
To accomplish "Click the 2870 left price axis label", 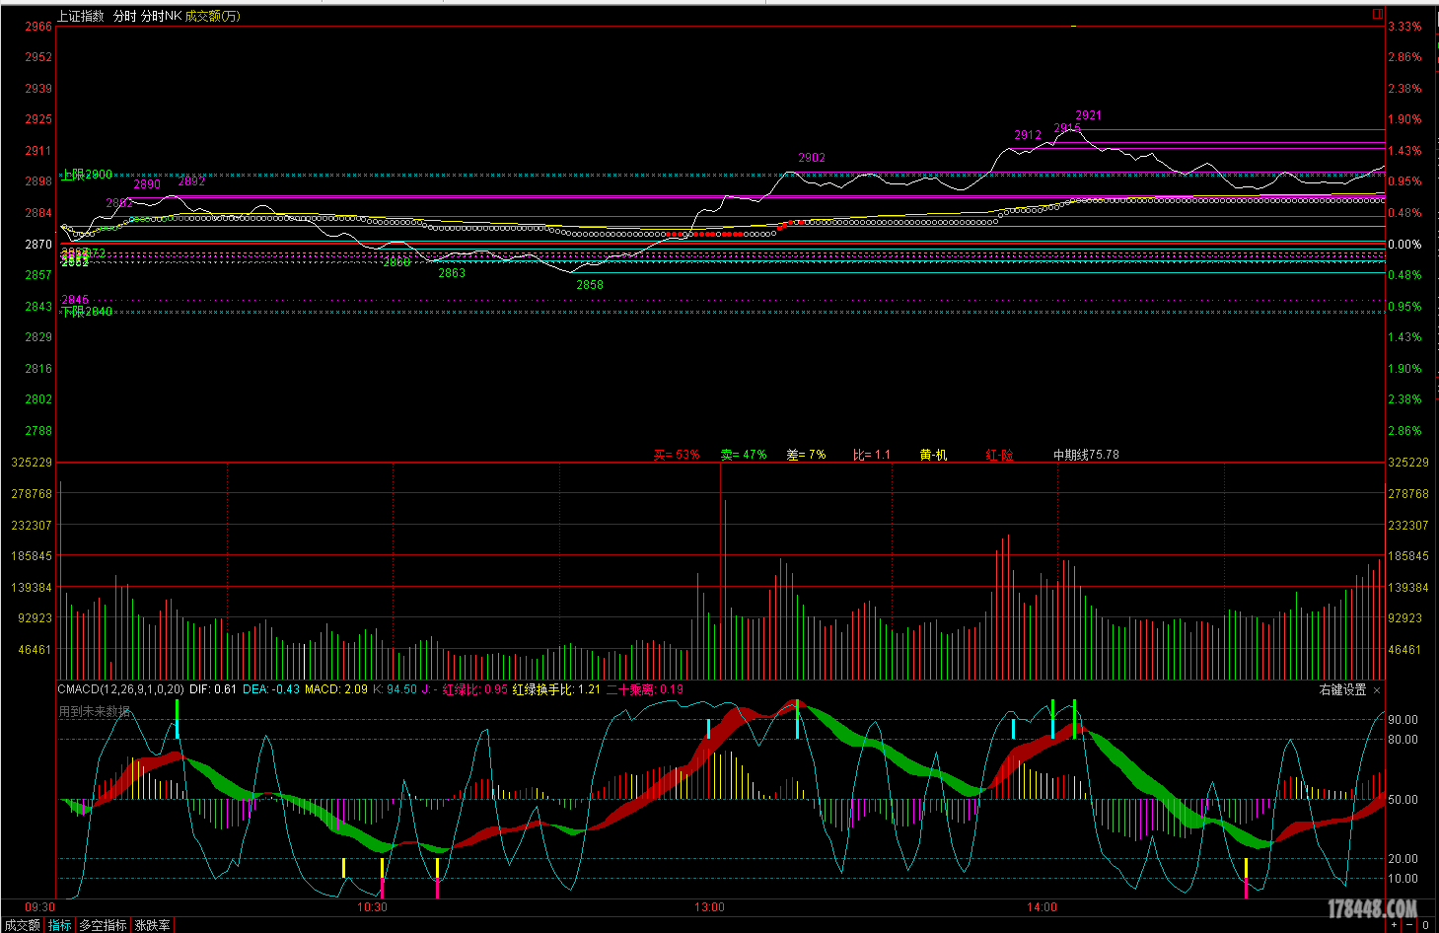I will point(38,245).
